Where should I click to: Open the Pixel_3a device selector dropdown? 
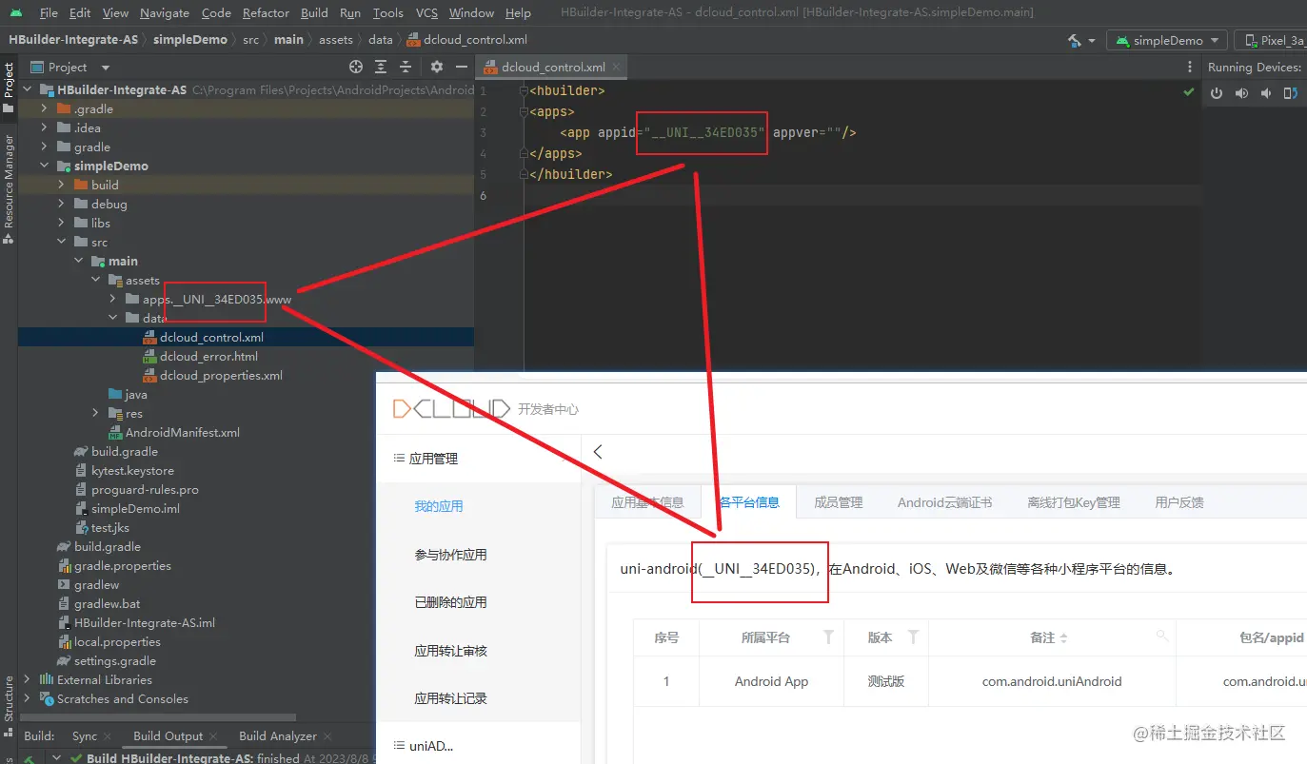click(x=1271, y=41)
